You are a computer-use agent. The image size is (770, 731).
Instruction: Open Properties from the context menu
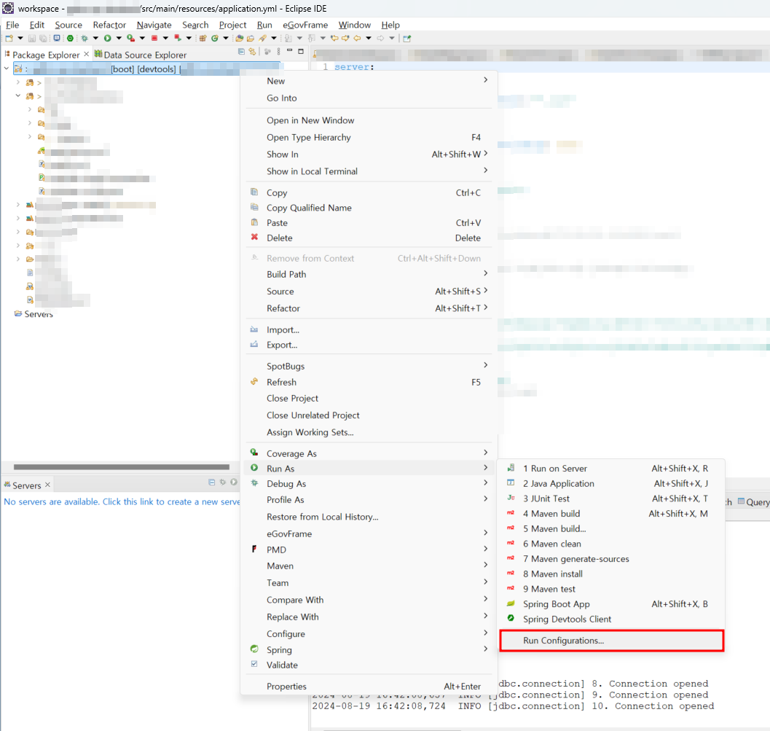coord(369,687)
